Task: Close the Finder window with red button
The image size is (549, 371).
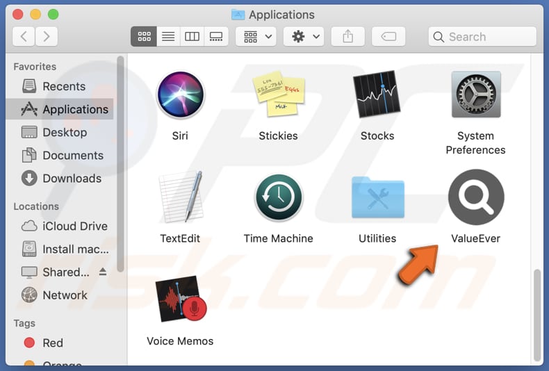Action: point(18,15)
